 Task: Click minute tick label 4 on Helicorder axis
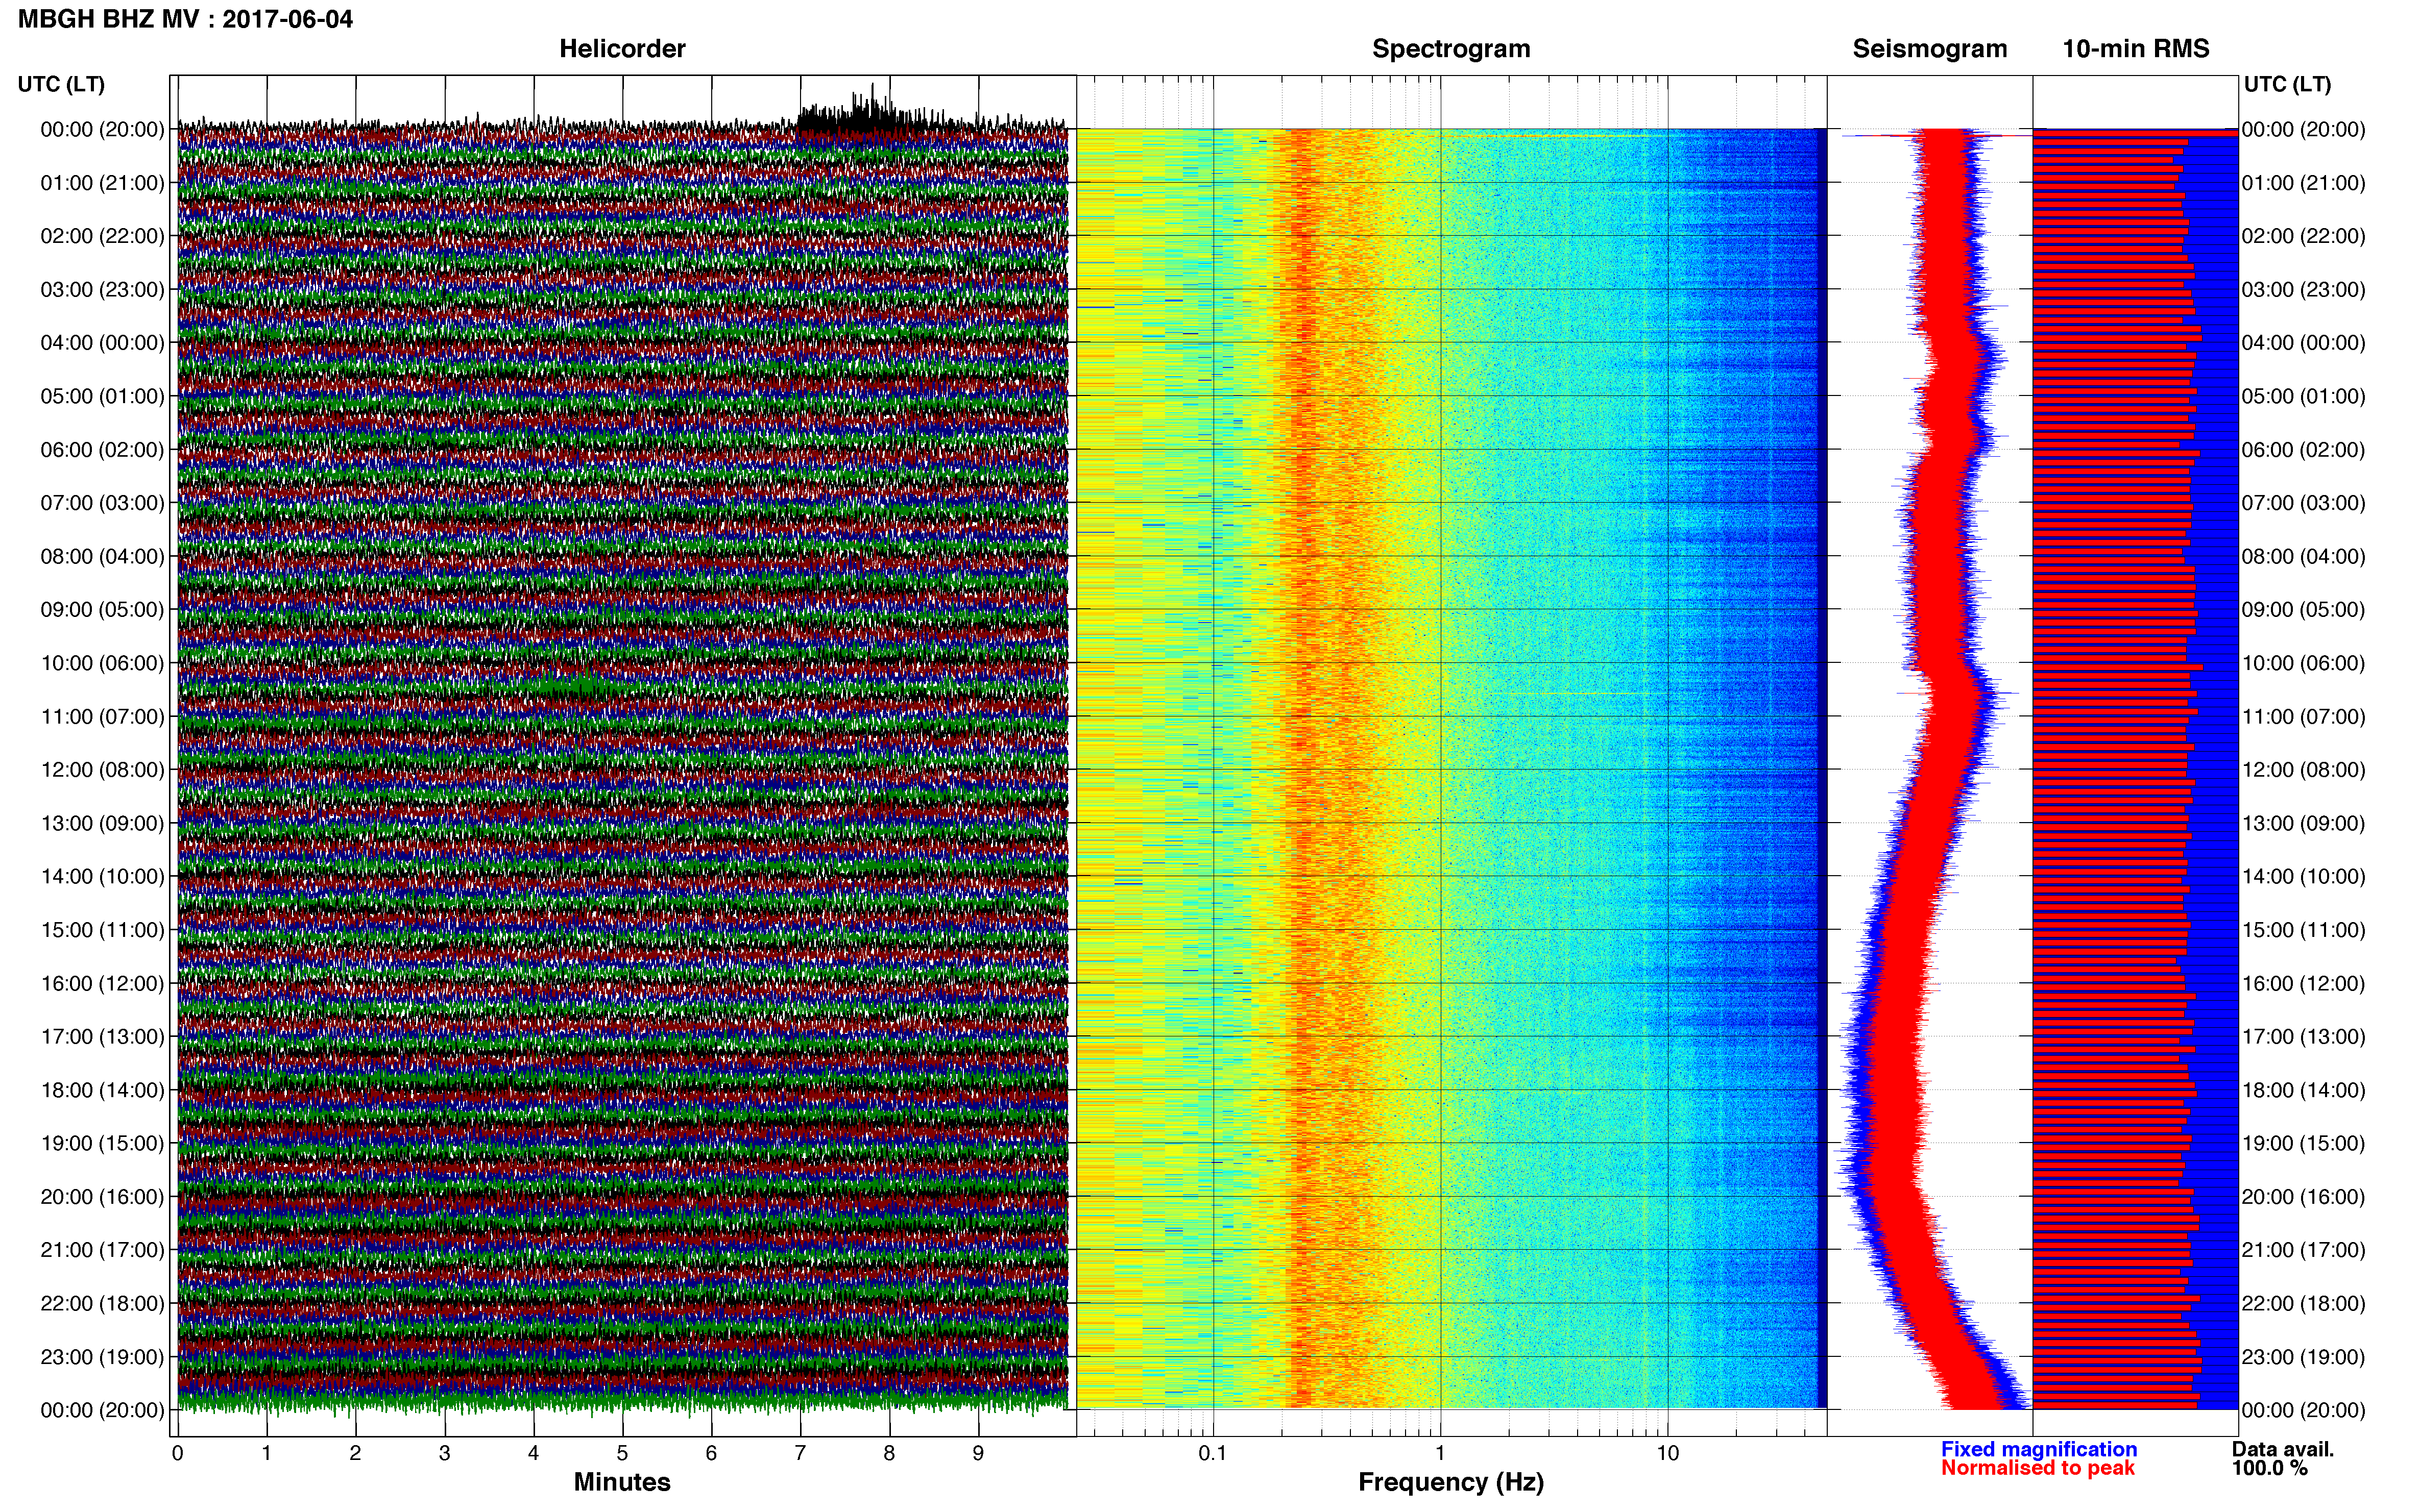[533, 1454]
